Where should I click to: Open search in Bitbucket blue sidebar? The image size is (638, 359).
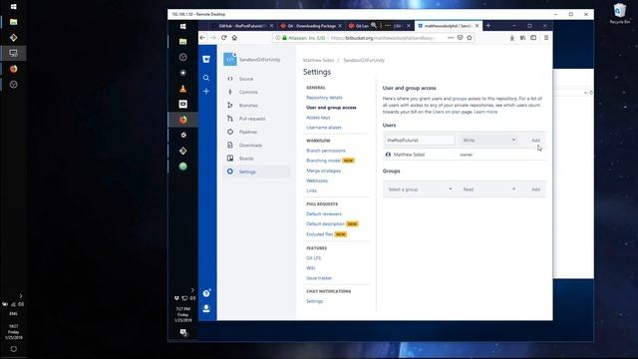pyautogui.click(x=206, y=78)
